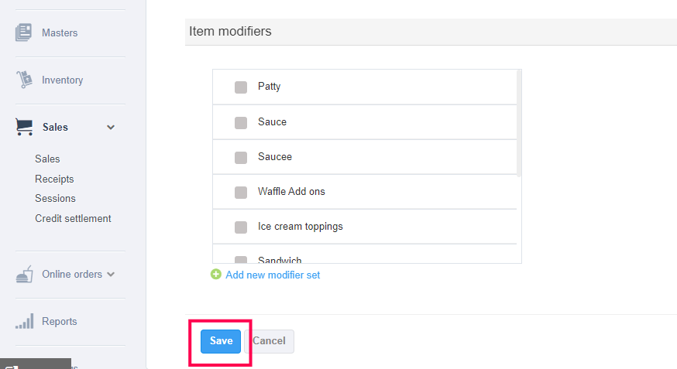
Task: Go to the Sessions submenu item
Action: tap(55, 198)
